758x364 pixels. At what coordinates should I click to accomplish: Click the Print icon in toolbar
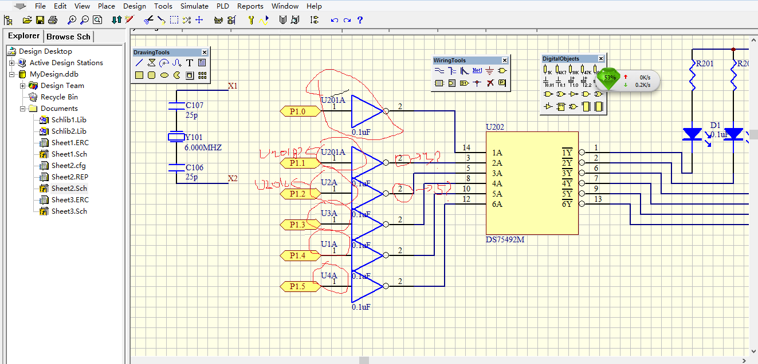pyautogui.click(x=53, y=20)
